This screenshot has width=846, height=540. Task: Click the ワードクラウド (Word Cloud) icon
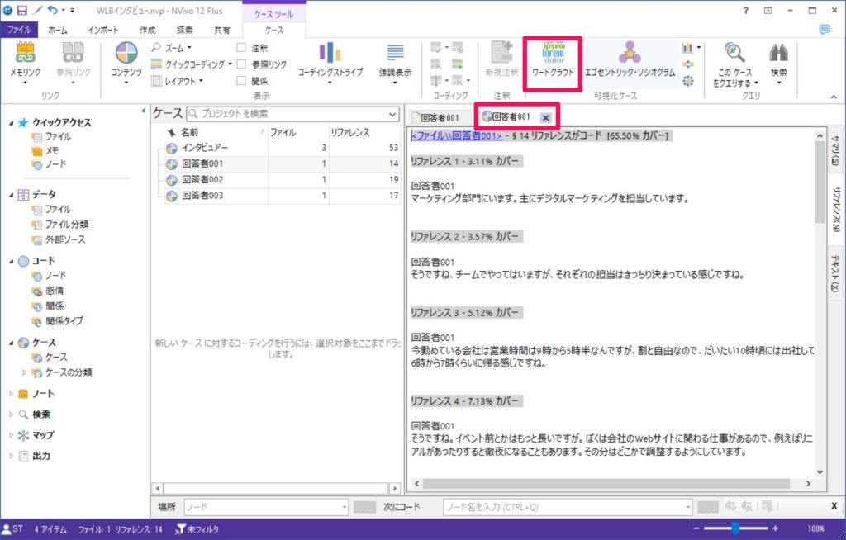553,55
